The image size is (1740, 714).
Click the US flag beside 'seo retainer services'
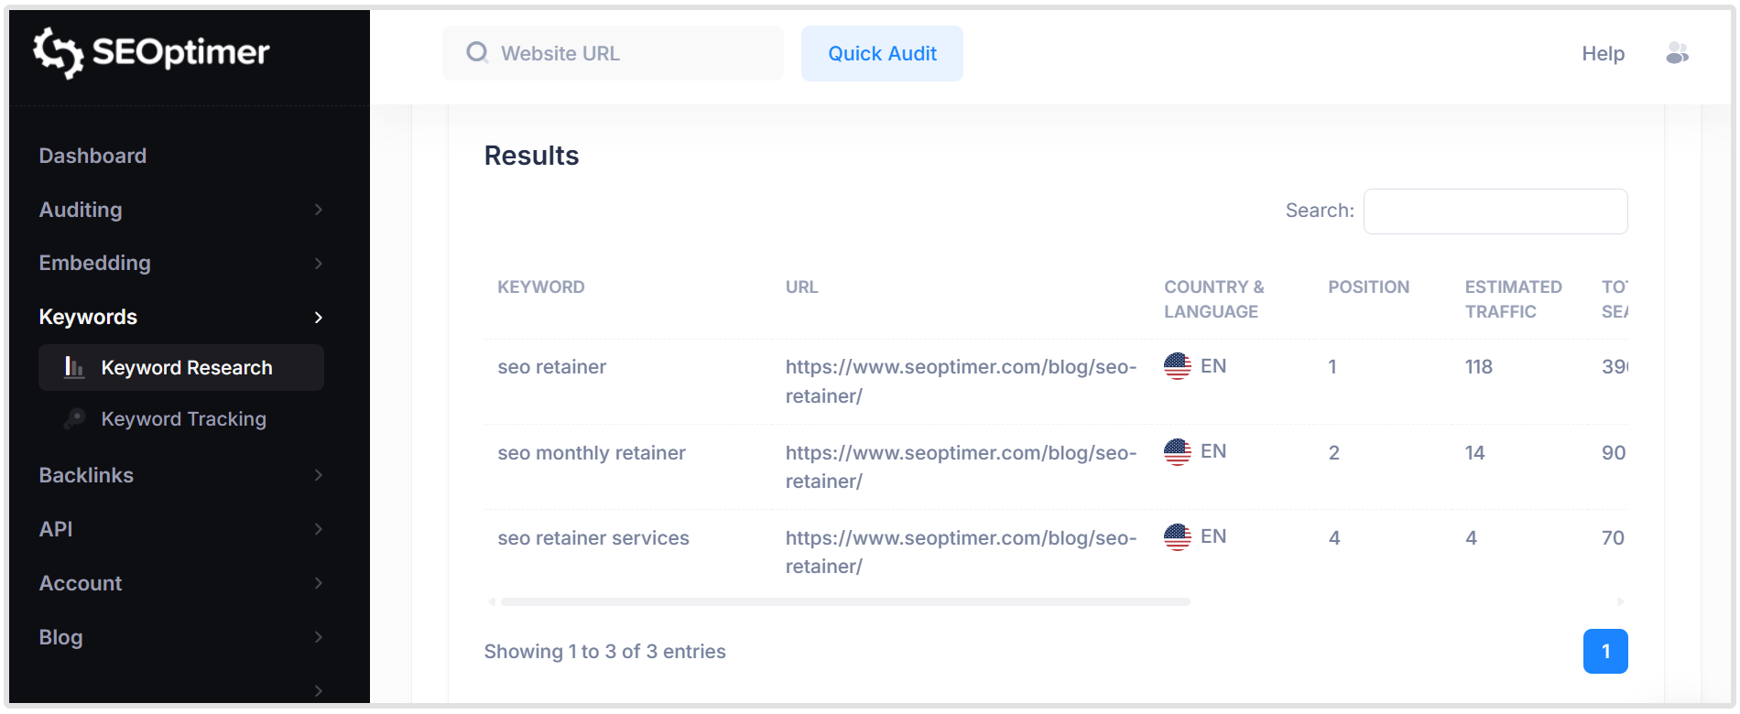point(1177,536)
